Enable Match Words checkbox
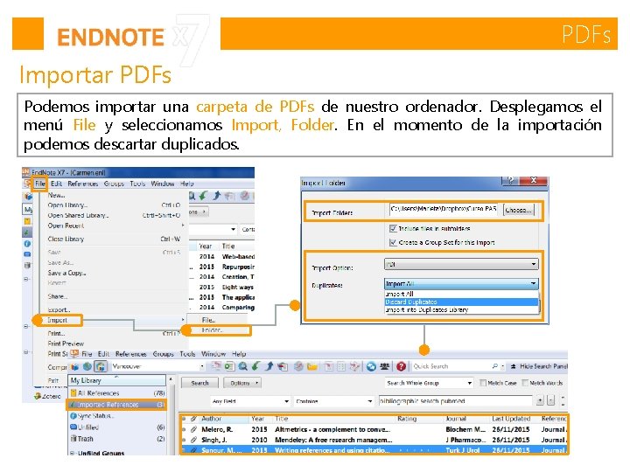Viewport: 630px width, 472px height. pos(525,383)
